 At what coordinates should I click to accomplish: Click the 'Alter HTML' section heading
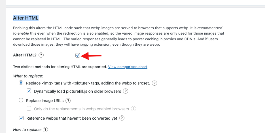pos(26,18)
